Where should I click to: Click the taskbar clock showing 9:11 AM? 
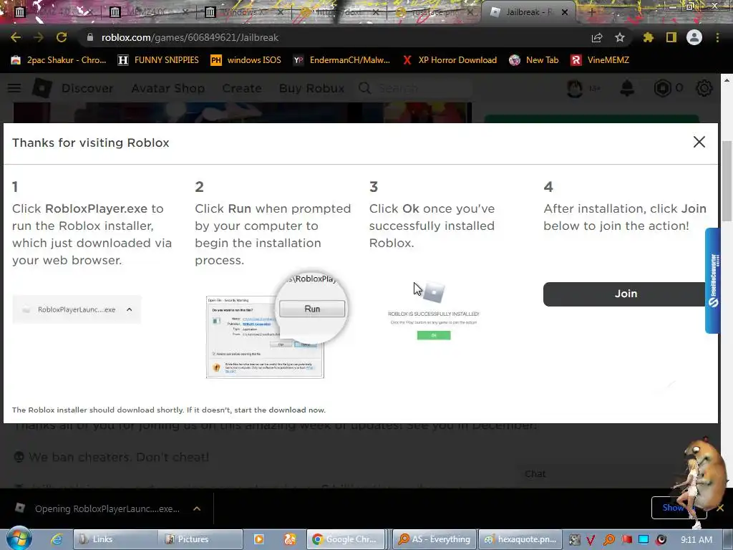point(696,540)
